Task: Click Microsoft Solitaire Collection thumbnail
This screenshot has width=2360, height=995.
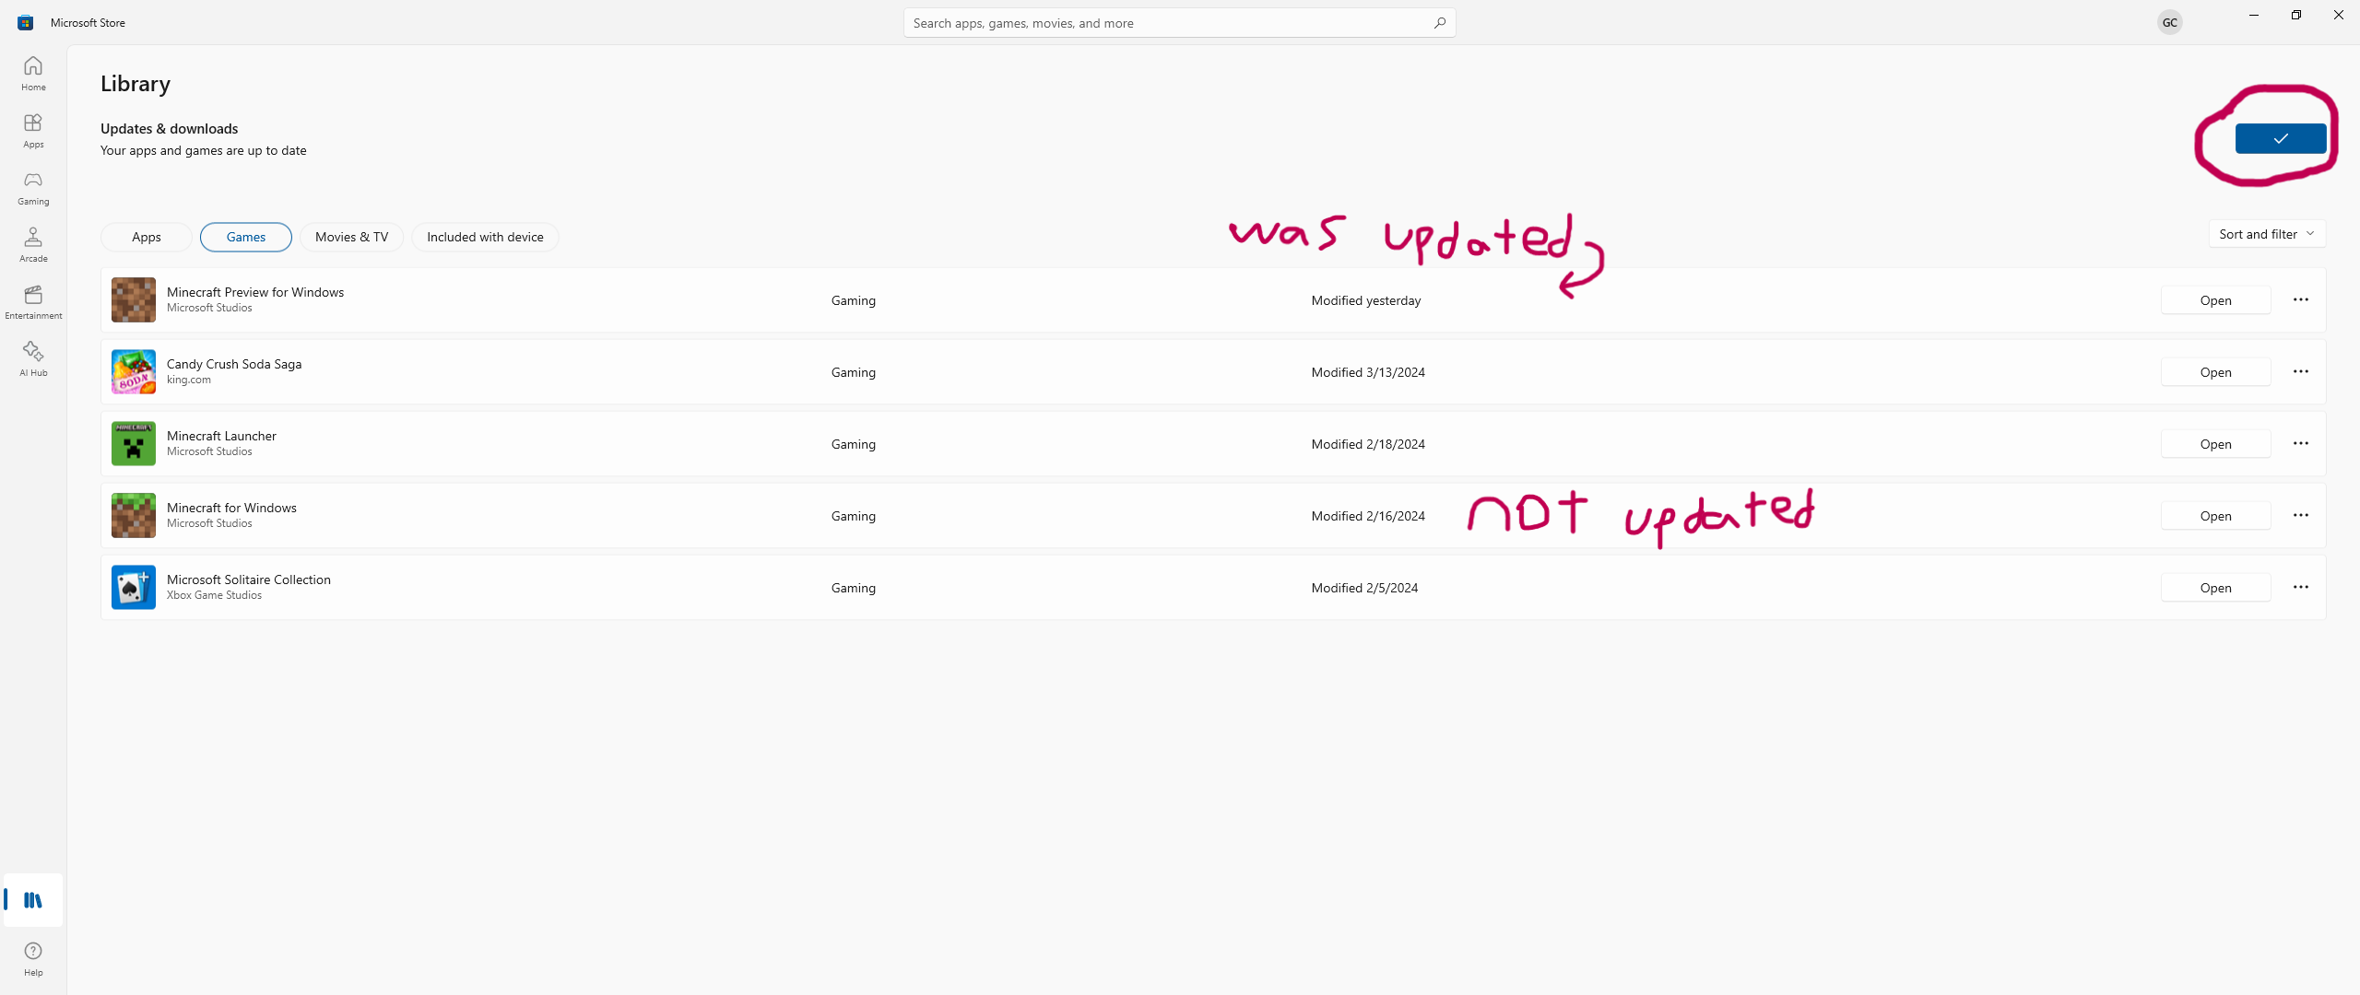Action: (134, 587)
